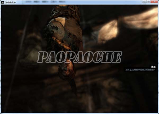Maximize the Tomb Raider window
159x114 pixels.
click(x=149, y=2)
